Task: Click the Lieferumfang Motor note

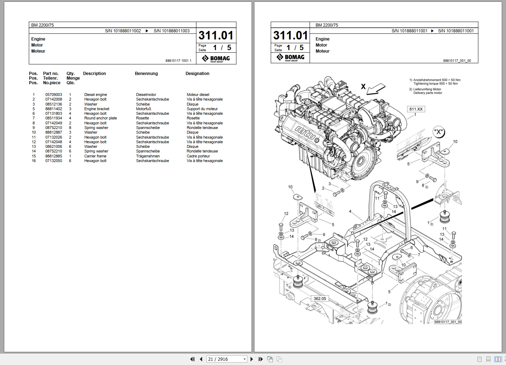Action: (427, 89)
